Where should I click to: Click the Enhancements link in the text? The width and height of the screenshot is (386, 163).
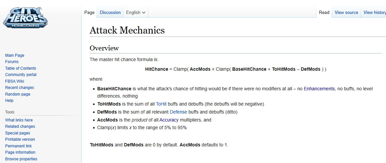[319, 89]
